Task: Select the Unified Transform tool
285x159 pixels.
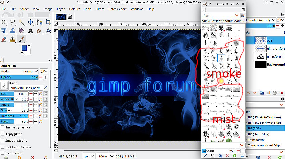Action: pyautogui.click(x=4, y=31)
